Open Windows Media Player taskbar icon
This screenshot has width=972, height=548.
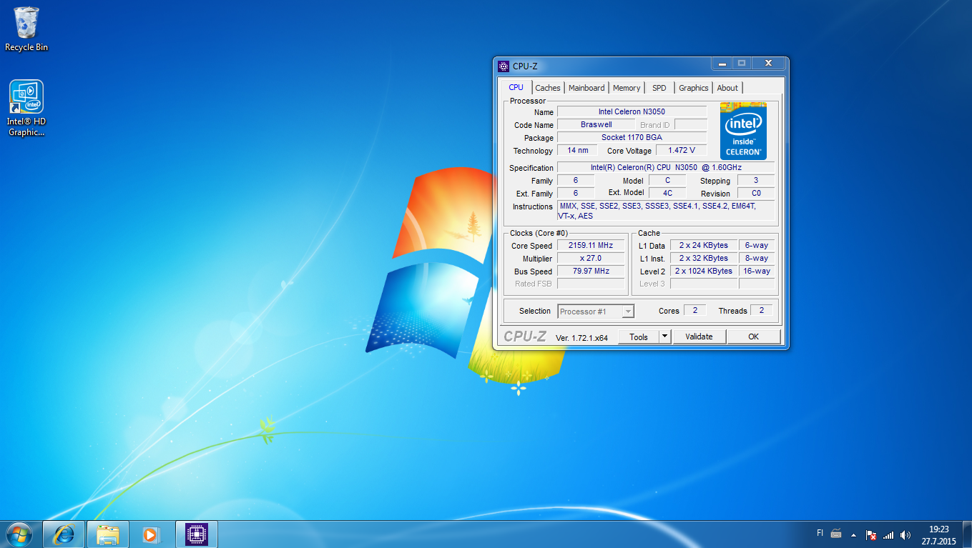click(x=151, y=534)
